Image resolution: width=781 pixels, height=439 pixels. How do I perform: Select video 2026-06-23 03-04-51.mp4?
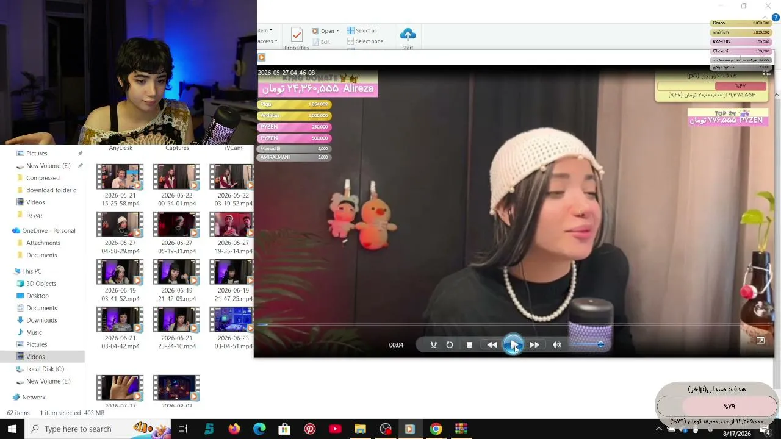tap(232, 328)
